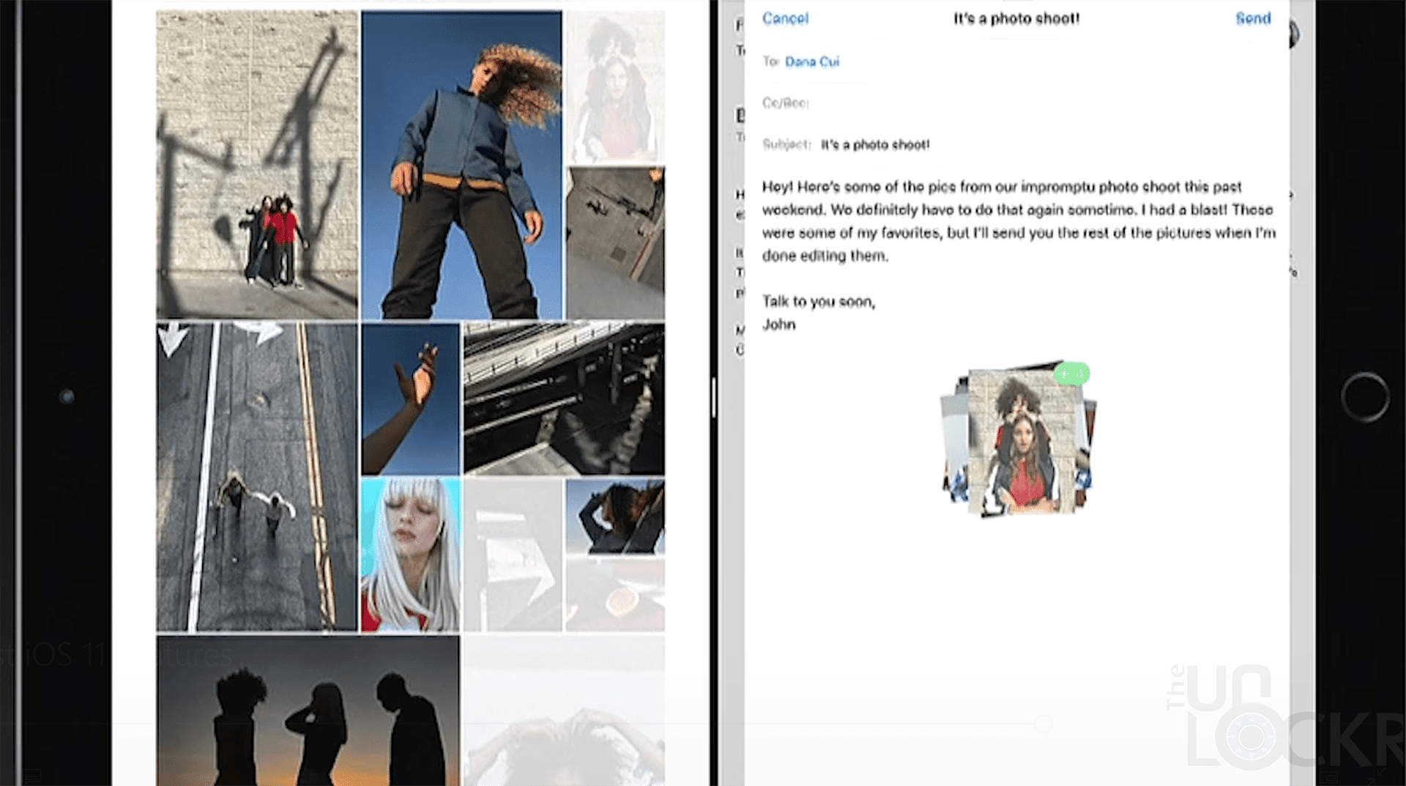This screenshot has width=1406, height=786.
Task: Choose the three silhouettes at sunset photo
Action: pos(308,711)
